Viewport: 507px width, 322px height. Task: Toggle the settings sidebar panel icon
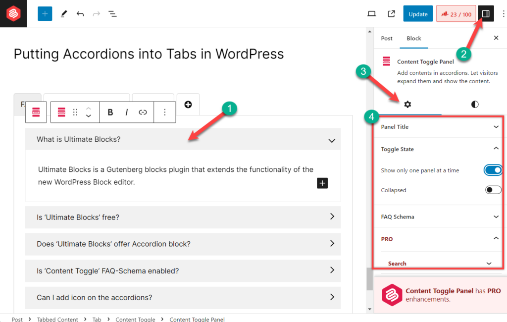click(x=486, y=13)
